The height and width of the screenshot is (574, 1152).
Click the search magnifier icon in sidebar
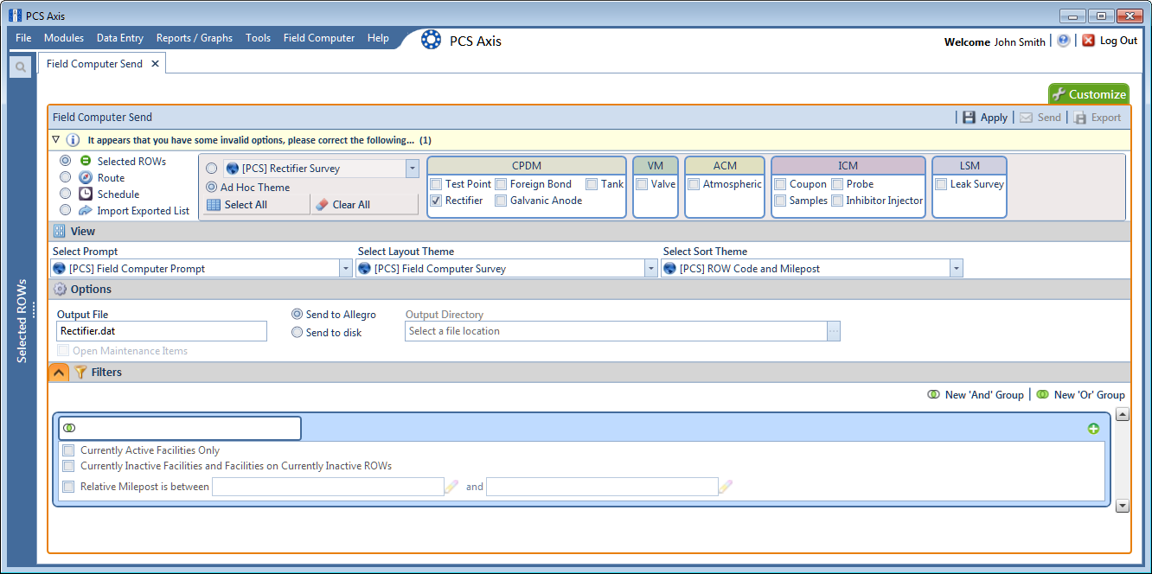[21, 67]
